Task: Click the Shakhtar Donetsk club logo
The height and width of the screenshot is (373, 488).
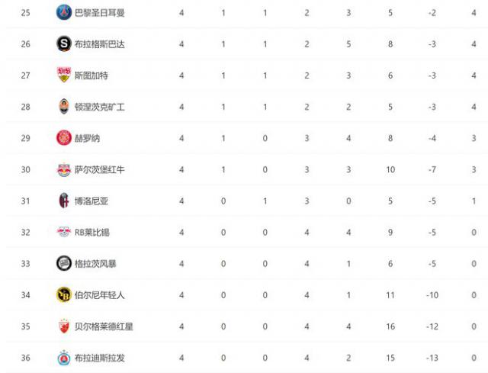Action: [x=64, y=107]
